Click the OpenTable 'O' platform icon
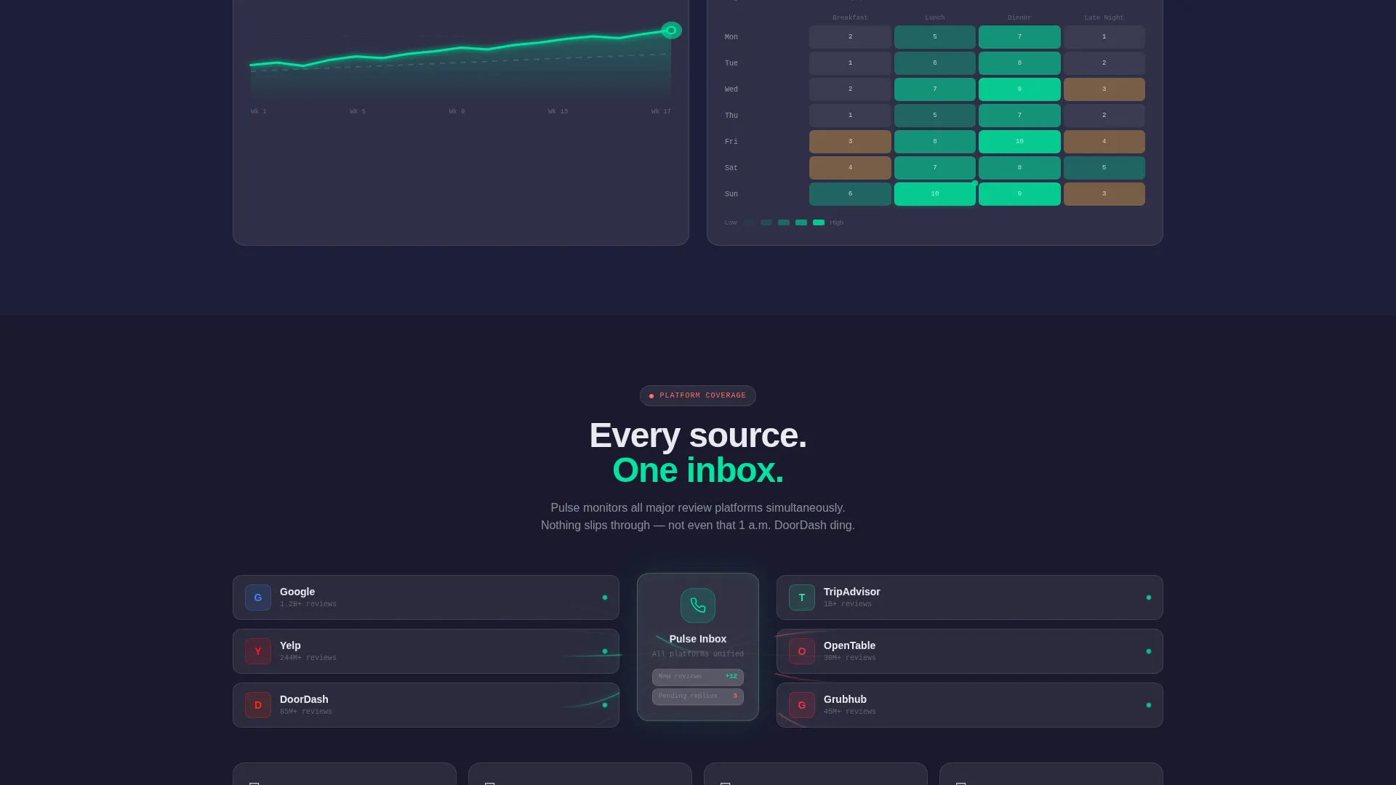1396x785 pixels. [x=801, y=651]
